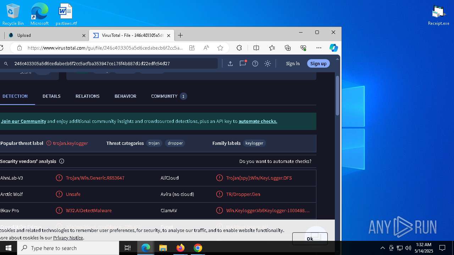Click the page vertical scrollbar thumb
This screenshot has width=454, height=255.
[337, 96]
